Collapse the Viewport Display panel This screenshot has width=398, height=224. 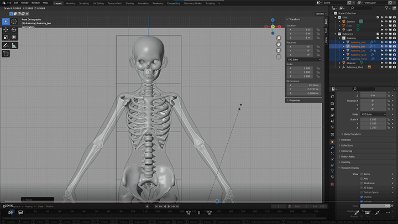[366, 168]
